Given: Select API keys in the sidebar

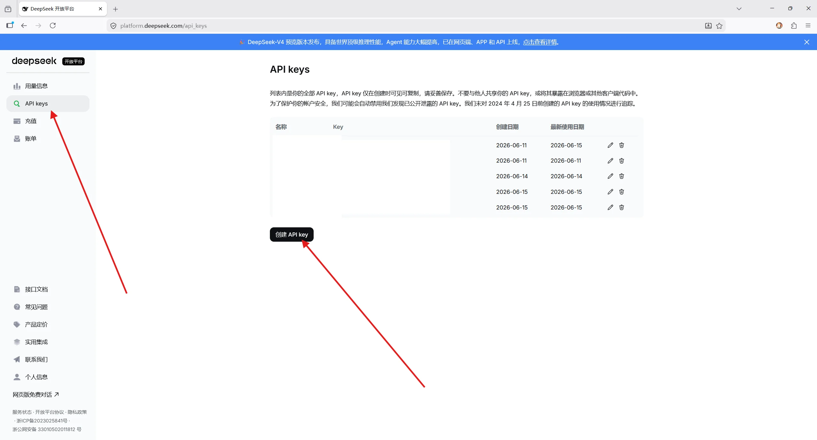Looking at the screenshot, I should tap(48, 104).
